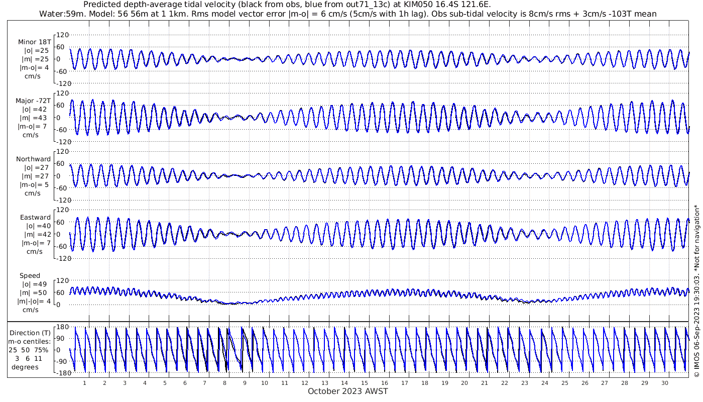
Task: Click the '|m-o|= 5' value in the Northward panel
Action: (34, 184)
